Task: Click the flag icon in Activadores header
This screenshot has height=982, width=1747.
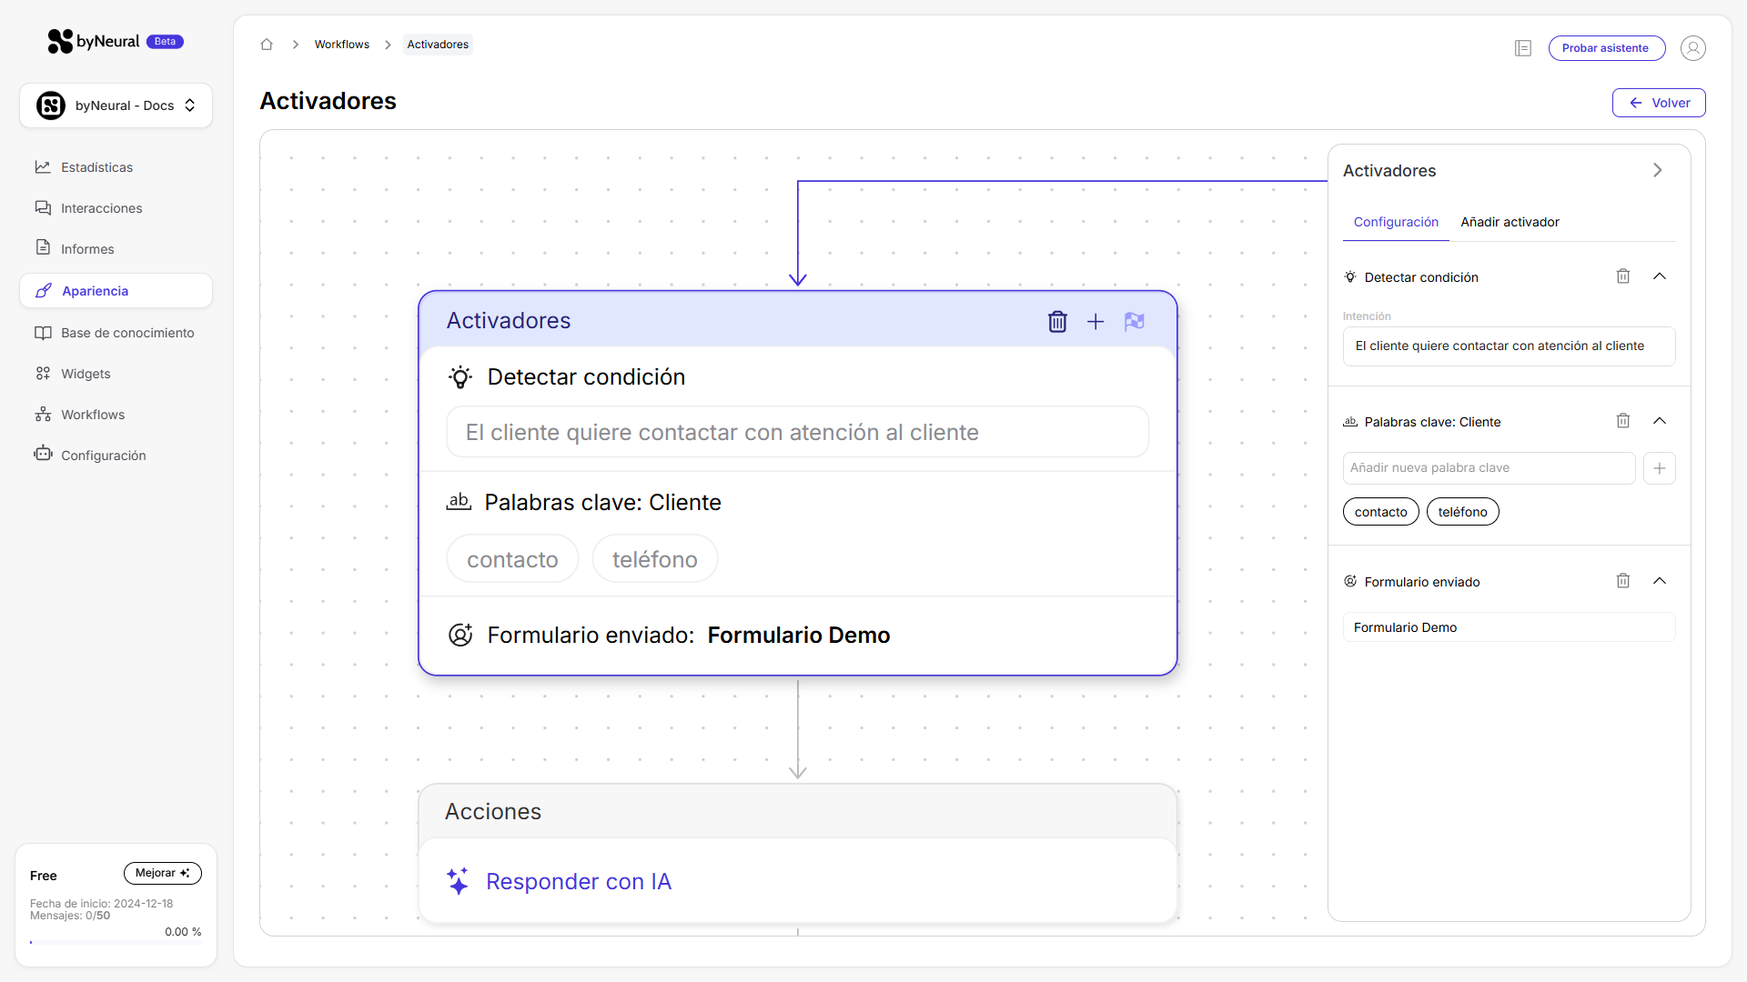Action: coord(1134,322)
